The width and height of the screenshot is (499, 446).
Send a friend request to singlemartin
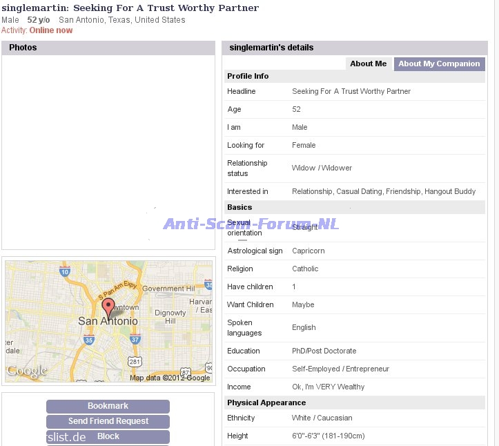[x=108, y=421]
